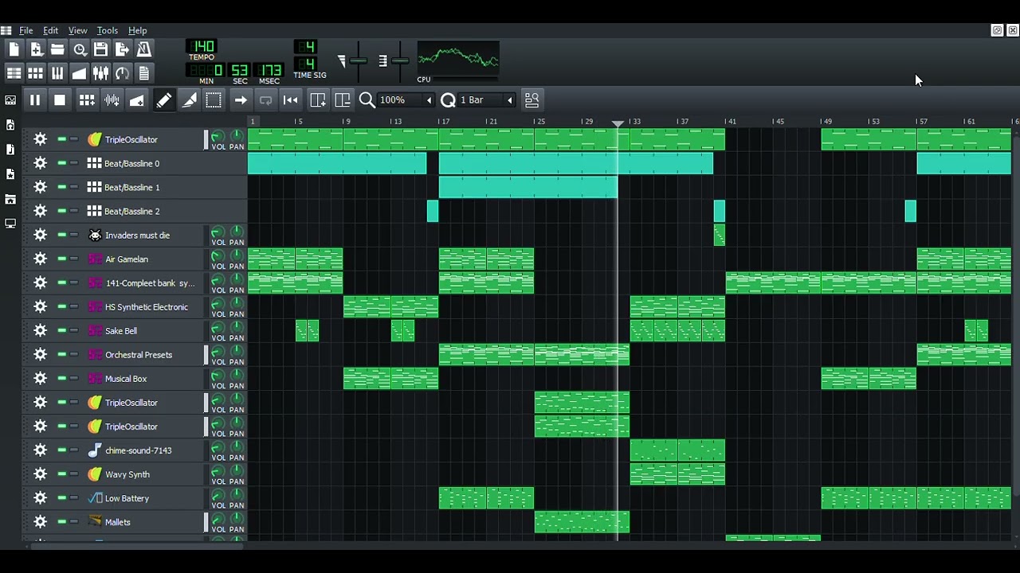This screenshot has height=573, width=1020.
Task: Open the Controller Rack icon
Action: tap(122, 73)
